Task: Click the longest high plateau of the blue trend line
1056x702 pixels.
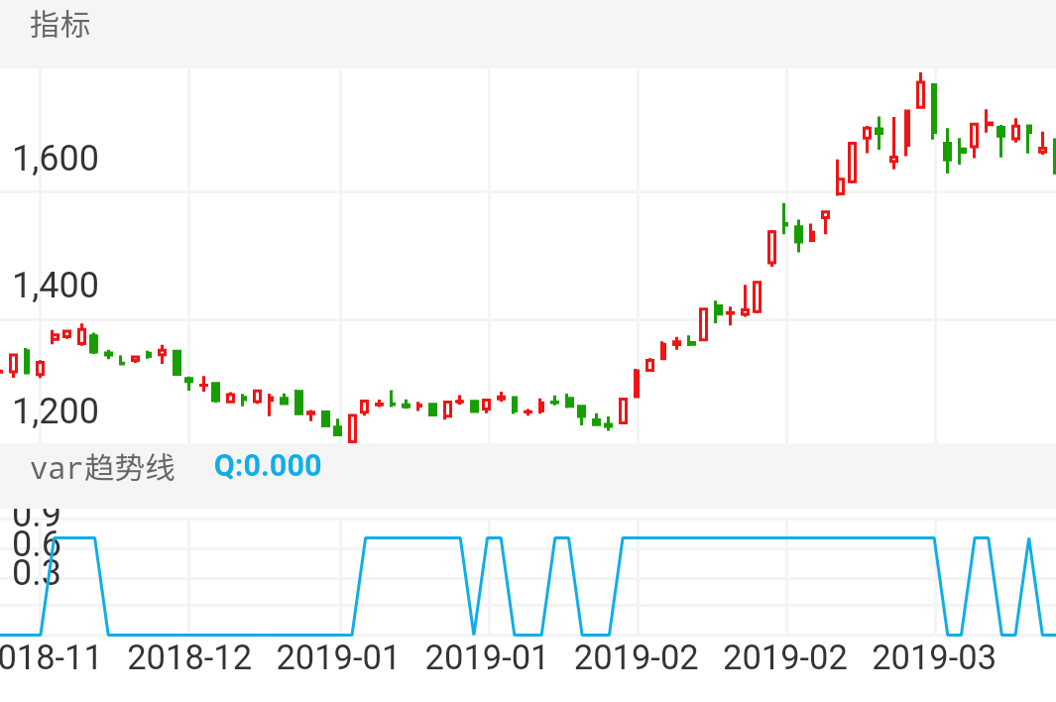Action: pos(778,537)
